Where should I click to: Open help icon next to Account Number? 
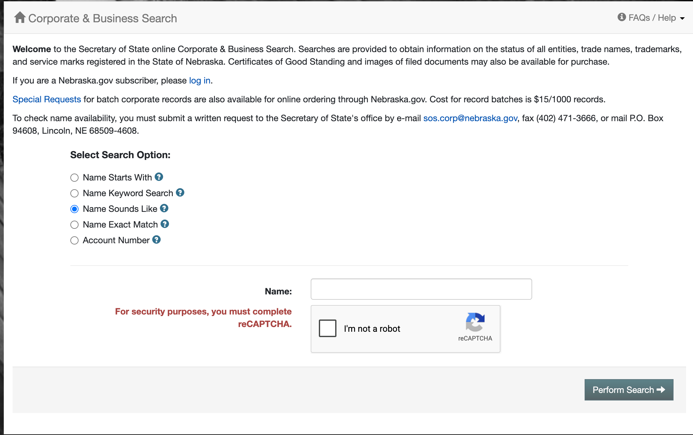156,240
